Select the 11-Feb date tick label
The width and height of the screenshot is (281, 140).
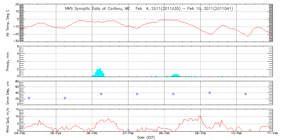(272, 134)
